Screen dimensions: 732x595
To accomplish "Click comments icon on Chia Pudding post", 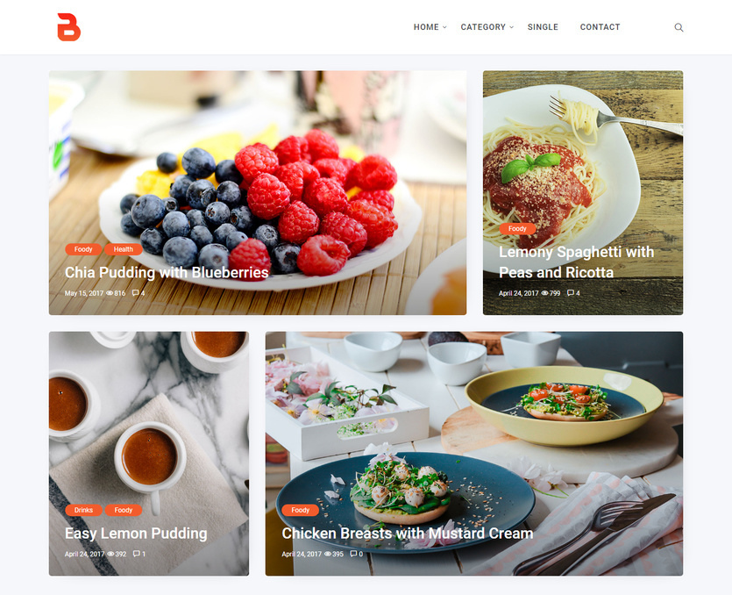I will 135,293.
